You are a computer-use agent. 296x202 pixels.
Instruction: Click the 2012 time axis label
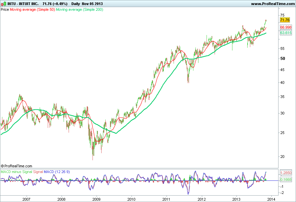pyautogui.click(x=201, y=199)
